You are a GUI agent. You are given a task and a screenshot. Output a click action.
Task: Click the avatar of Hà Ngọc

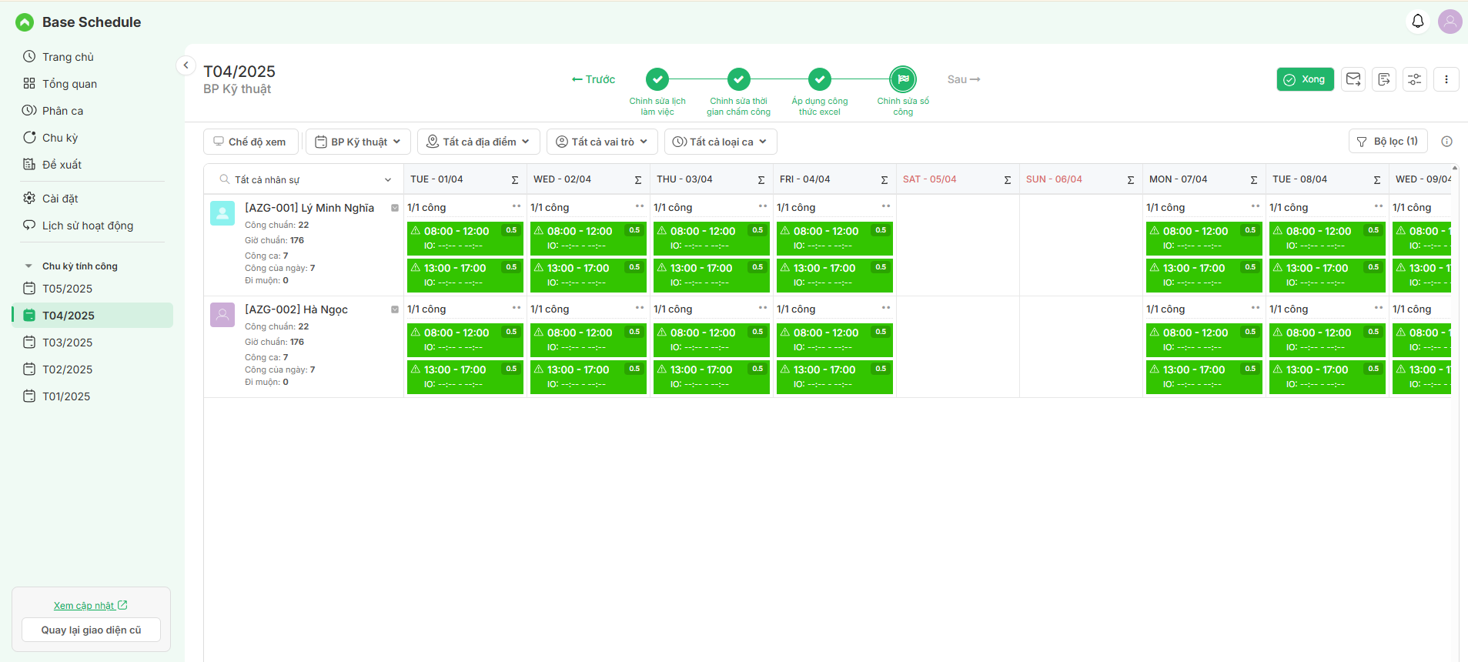point(222,315)
